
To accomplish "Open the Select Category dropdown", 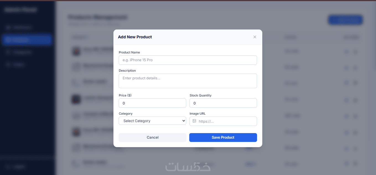I will click(x=152, y=121).
